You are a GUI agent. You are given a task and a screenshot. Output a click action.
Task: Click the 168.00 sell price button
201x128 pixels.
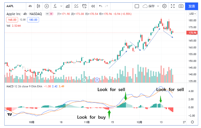click(12, 20)
